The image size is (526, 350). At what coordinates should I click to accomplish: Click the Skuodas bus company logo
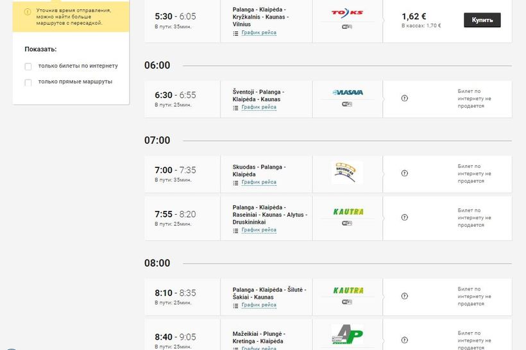pyautogui.click(x=347, y=172)
